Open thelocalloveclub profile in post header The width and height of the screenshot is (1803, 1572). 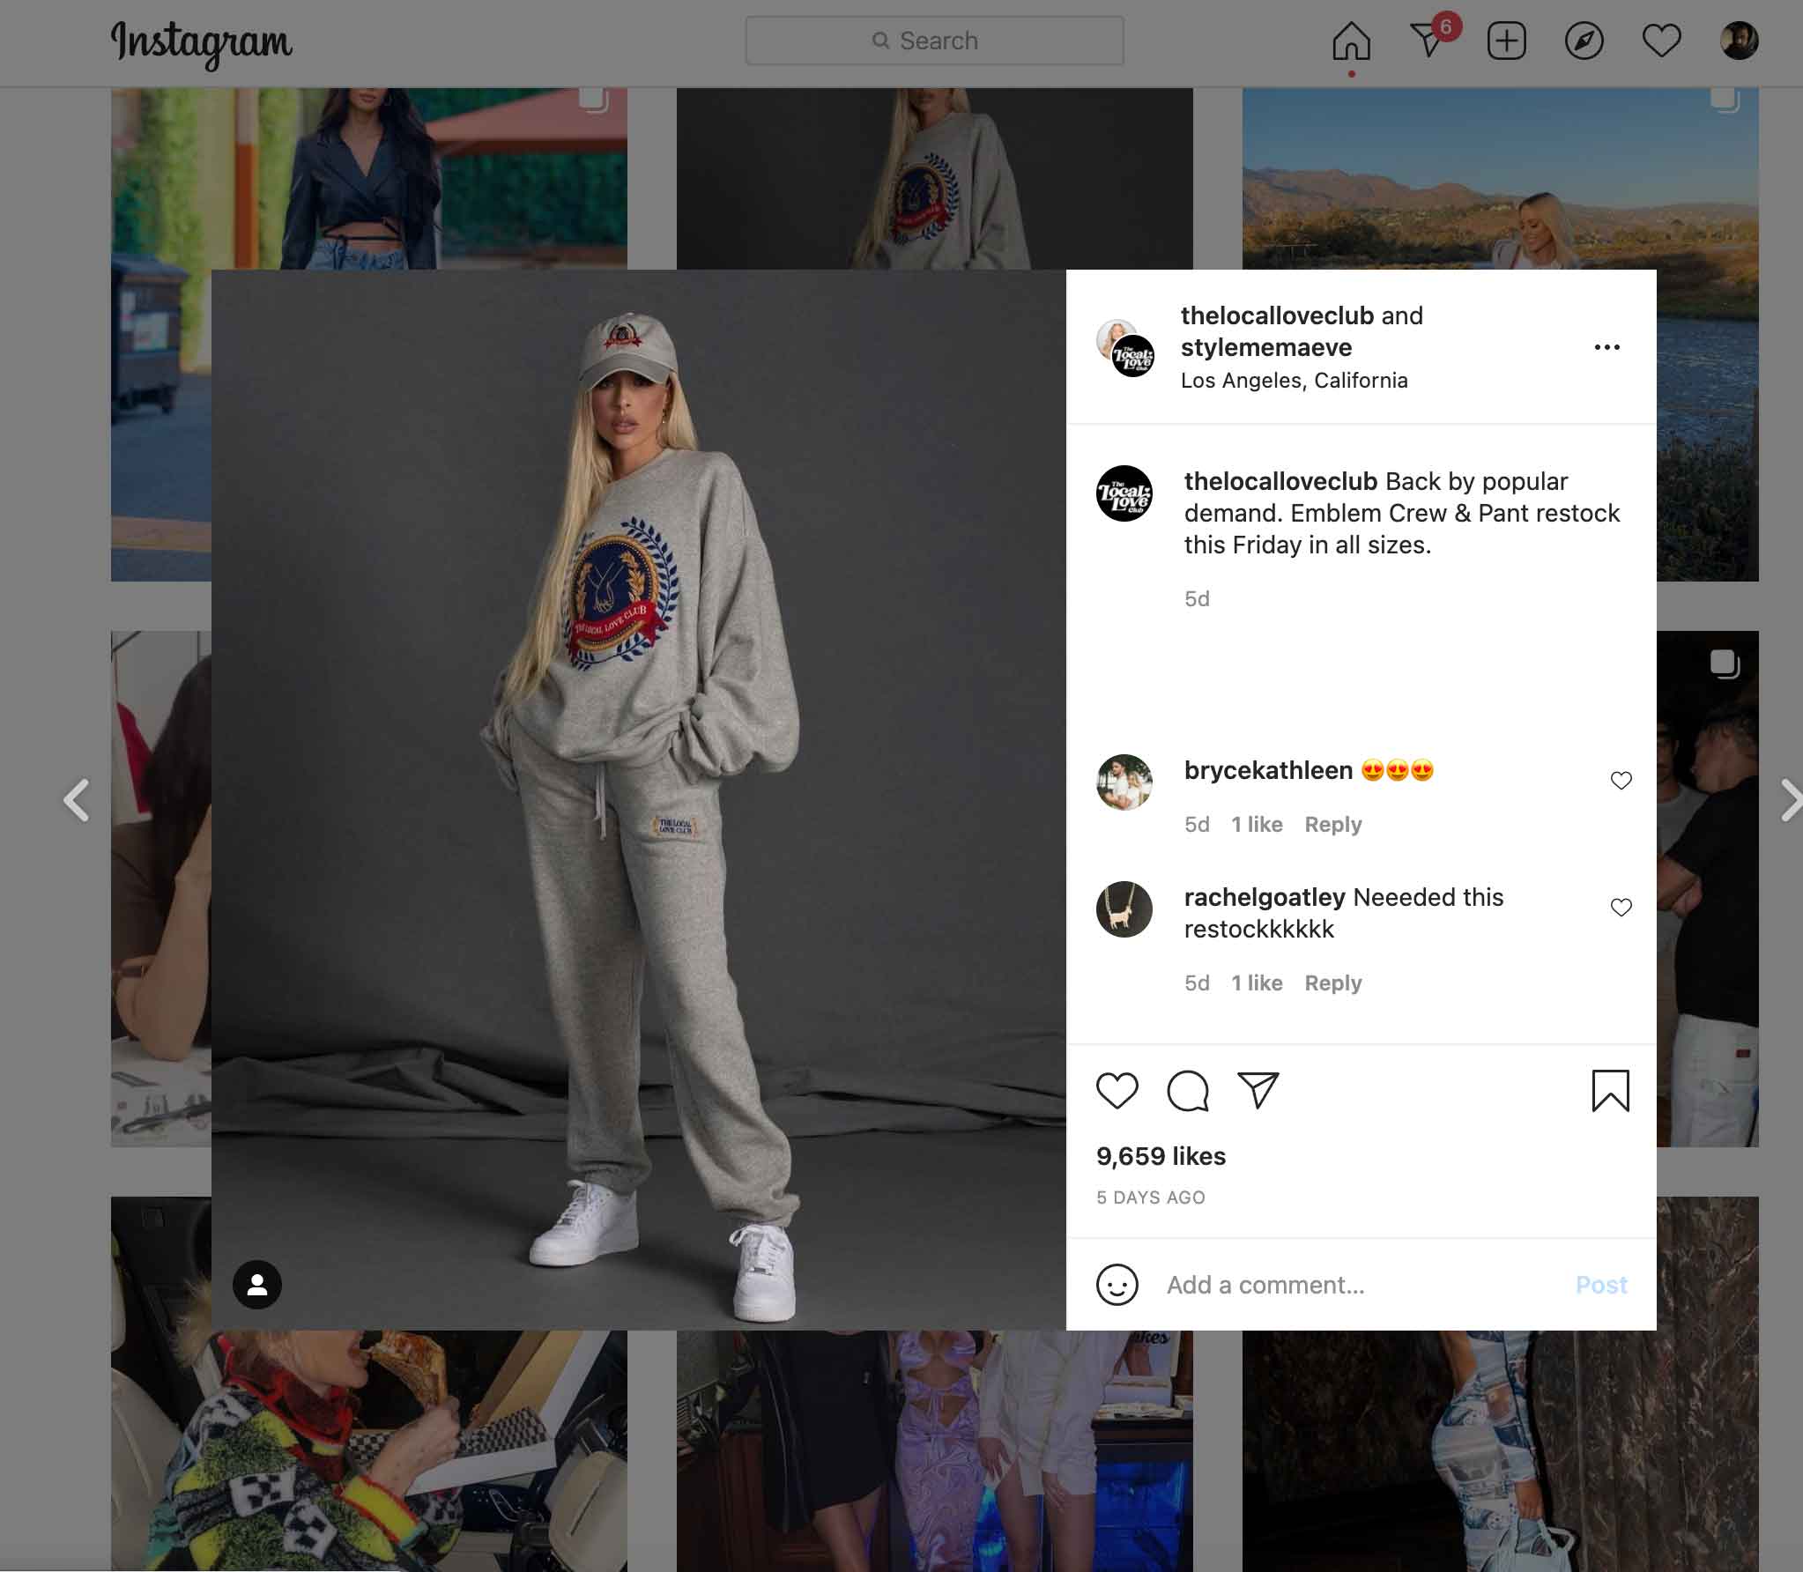[x=1277, y=315]
